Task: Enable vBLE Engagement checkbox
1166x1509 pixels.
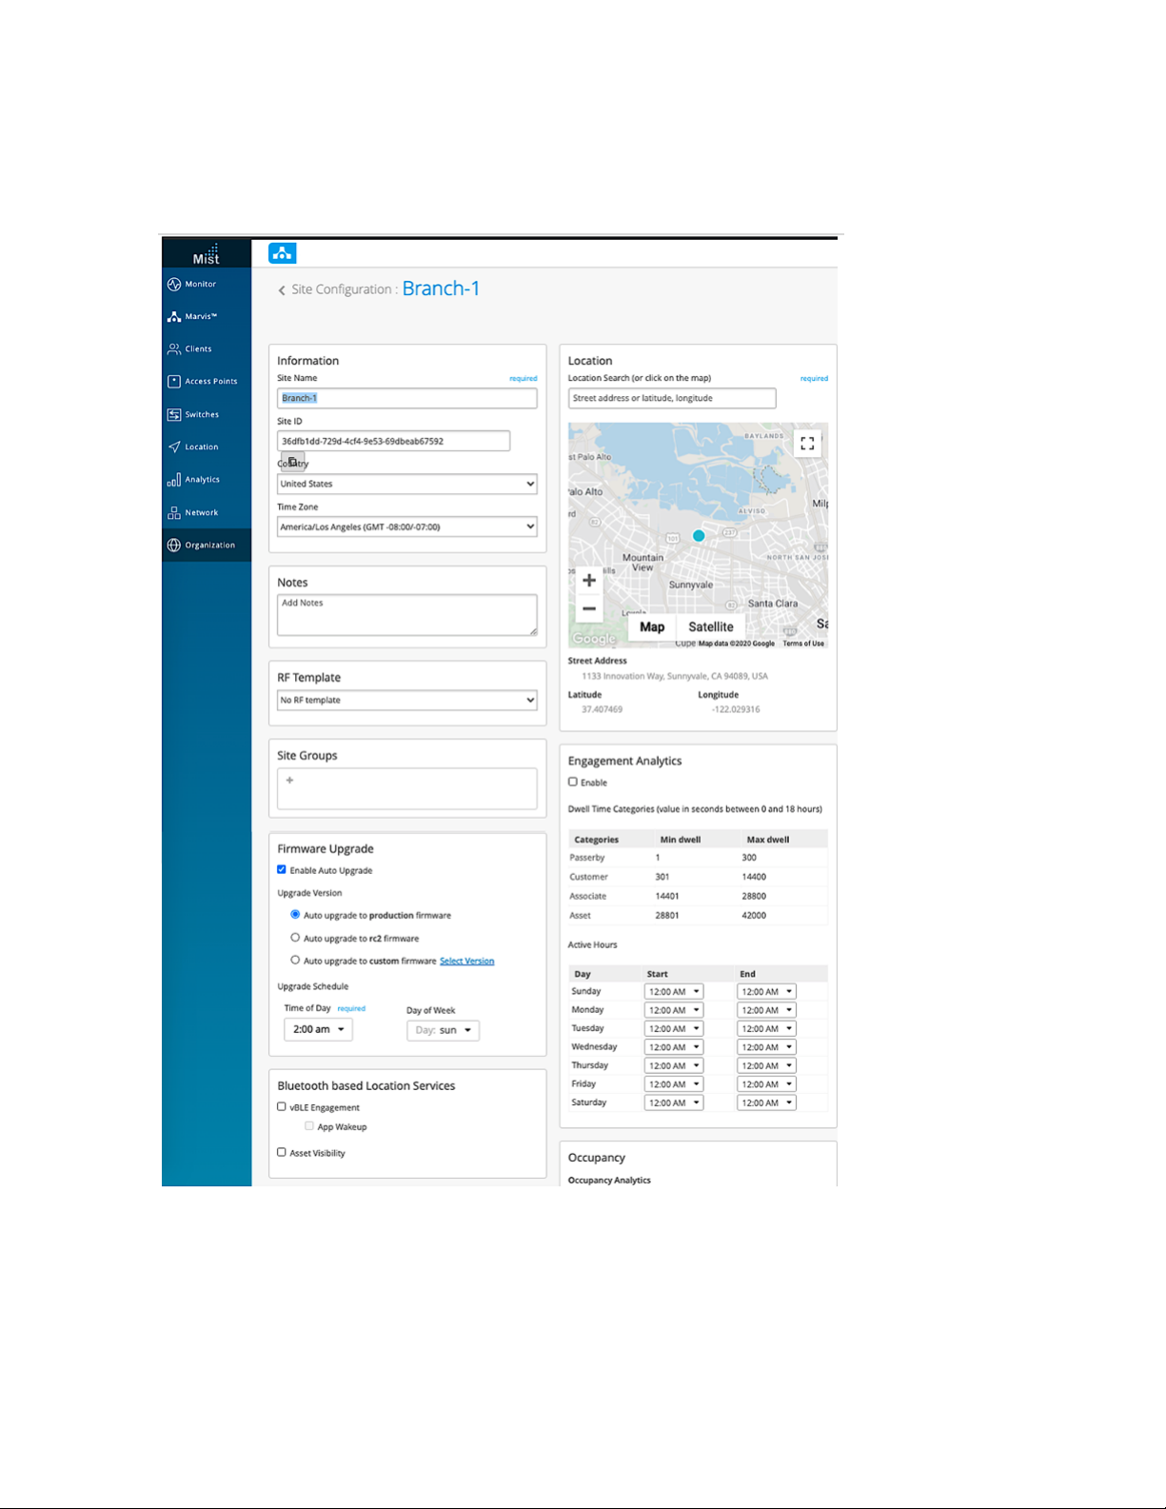Action: click(x=282, y=1106)
